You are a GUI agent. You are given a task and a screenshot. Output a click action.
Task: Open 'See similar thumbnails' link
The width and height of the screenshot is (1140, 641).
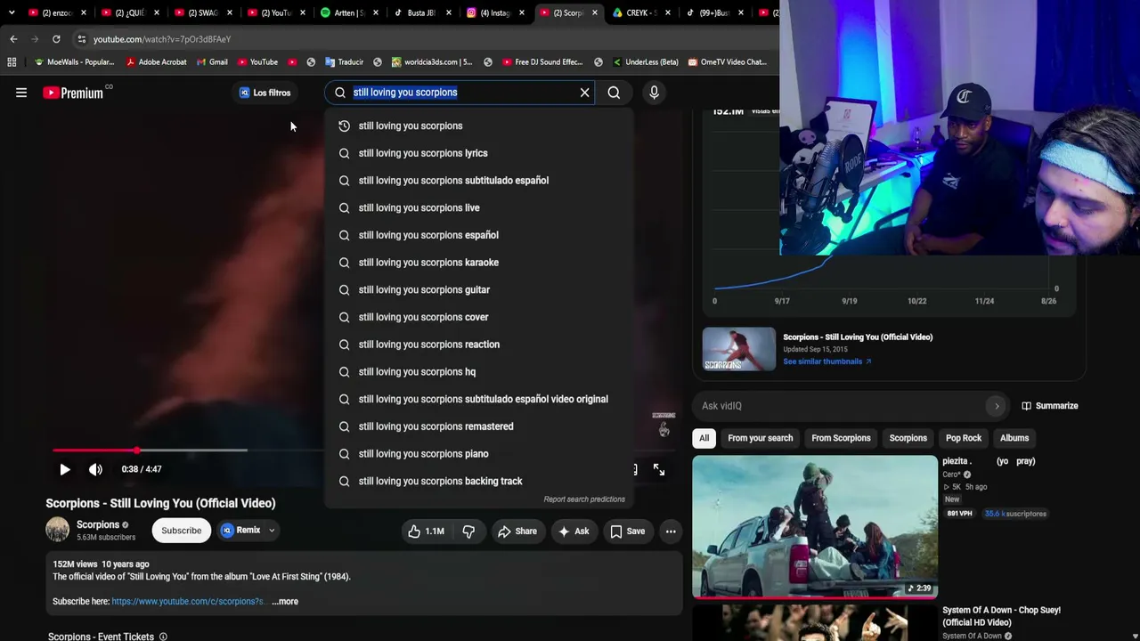826,361
